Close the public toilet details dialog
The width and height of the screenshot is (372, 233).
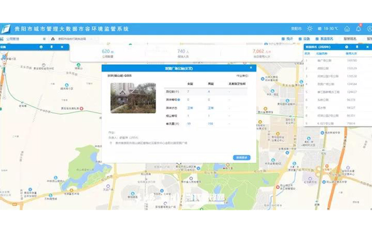[x=251, y=67]
